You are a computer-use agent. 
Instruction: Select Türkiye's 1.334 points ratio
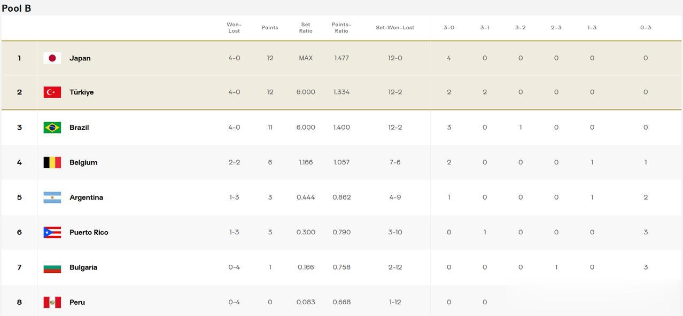pos(342,92)
